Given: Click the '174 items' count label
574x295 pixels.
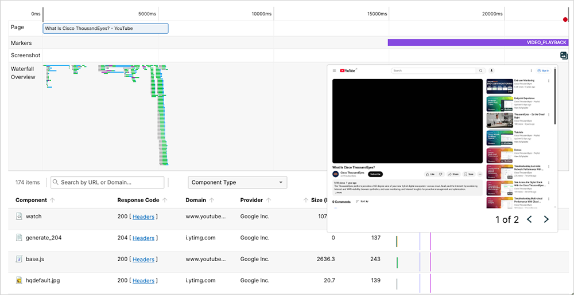Looking at the screenshot, I should 28,182.
